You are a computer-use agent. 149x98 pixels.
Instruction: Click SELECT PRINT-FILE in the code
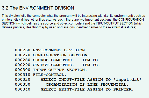click(x=63, y=89)
